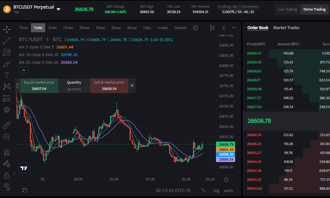Select bid price 26604.00 in order book

click(x=254, y=188)
